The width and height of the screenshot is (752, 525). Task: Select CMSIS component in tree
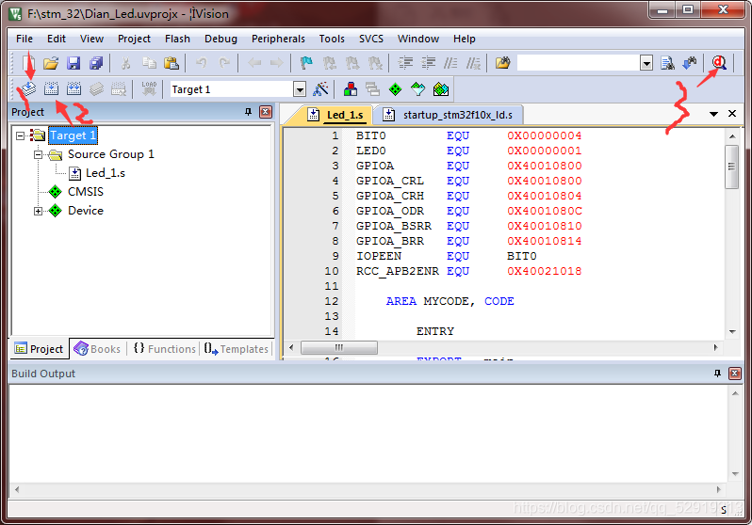click(86, 192)
